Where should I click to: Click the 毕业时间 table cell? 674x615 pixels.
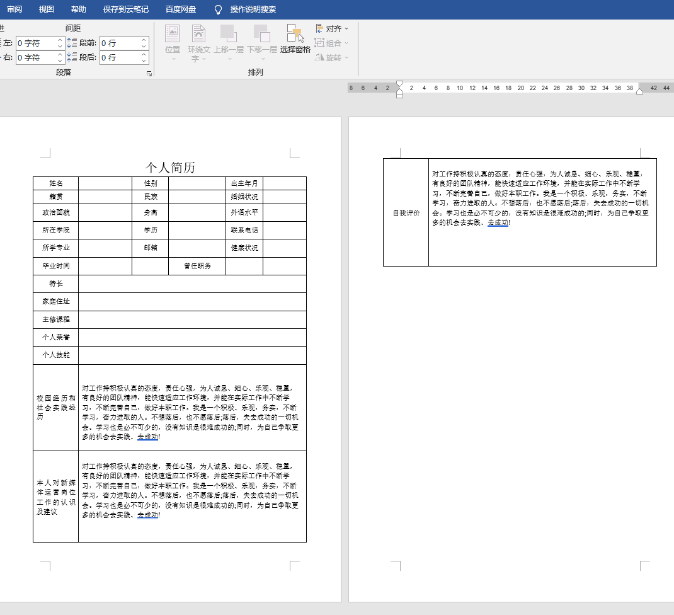pyautogui.click(x=56, y=266)
